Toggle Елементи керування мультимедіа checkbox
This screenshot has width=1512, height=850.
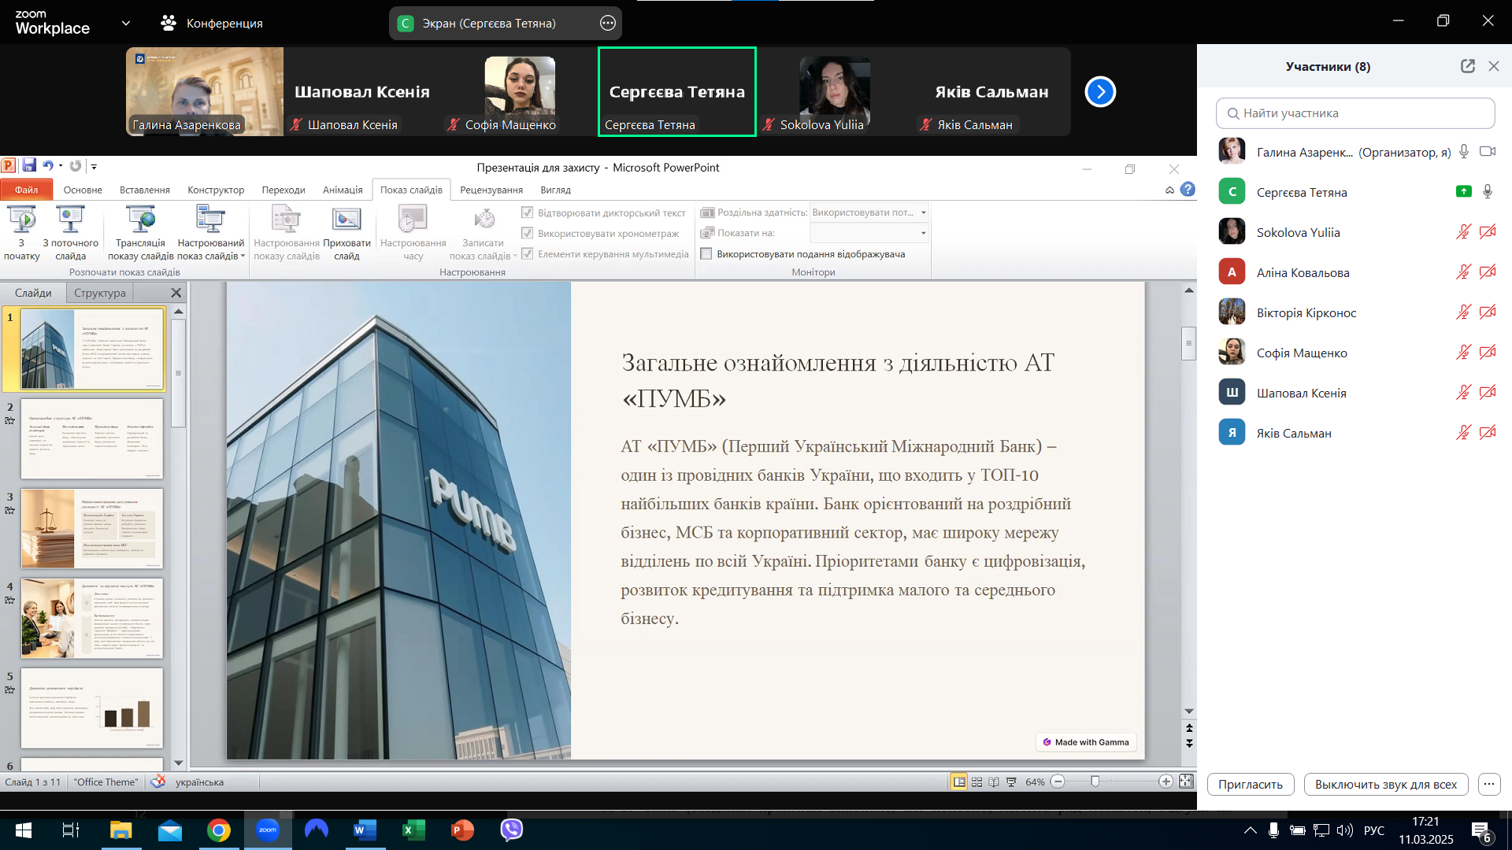tap(528, 253)
